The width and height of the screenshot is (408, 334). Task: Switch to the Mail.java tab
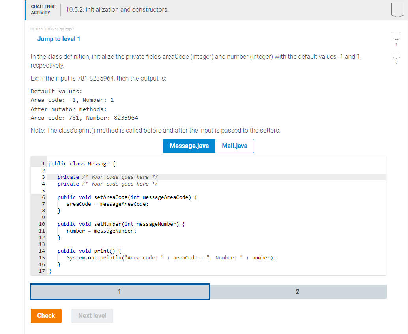point(234,146)
